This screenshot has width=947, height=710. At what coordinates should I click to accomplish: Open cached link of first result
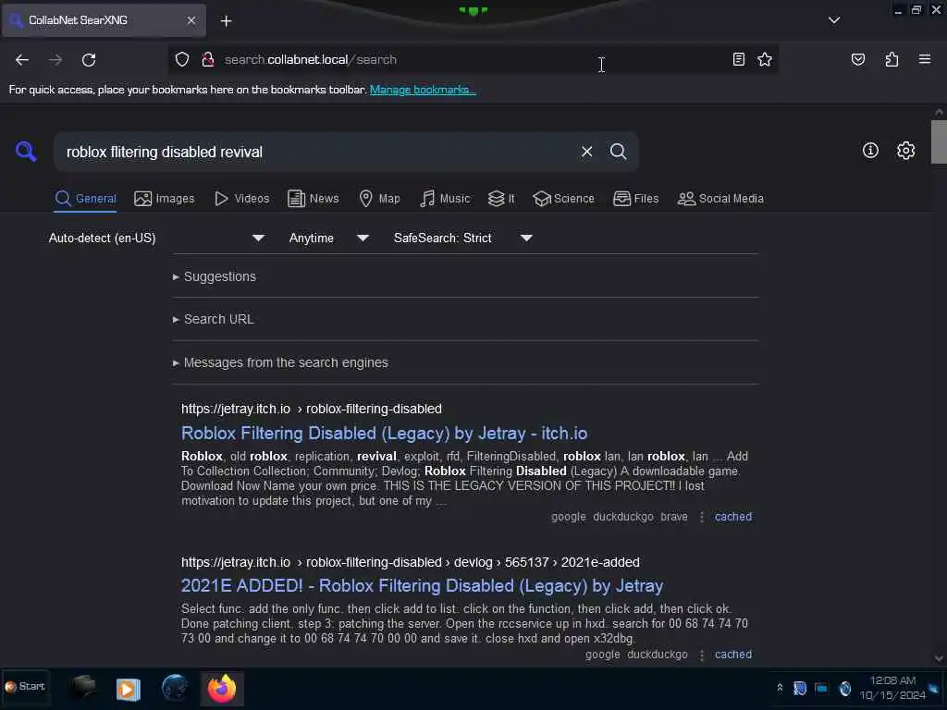tap(733, 517)
